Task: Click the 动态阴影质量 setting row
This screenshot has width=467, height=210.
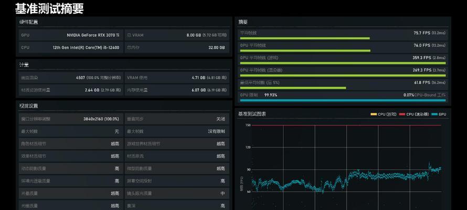Action: pyautogui.click(x=71, y=169)
